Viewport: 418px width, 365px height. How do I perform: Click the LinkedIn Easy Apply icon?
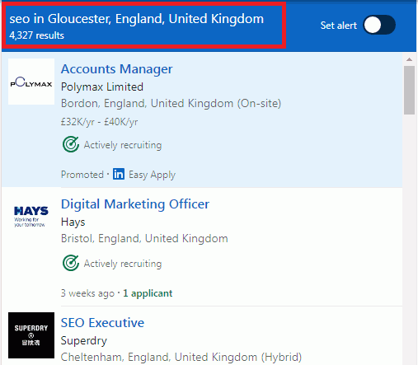pos(119,174)
